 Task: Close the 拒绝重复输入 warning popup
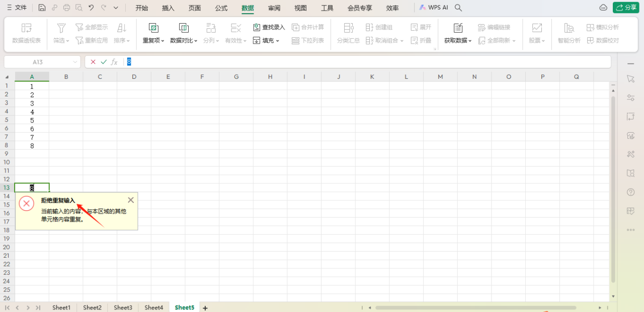click(131, 200)
